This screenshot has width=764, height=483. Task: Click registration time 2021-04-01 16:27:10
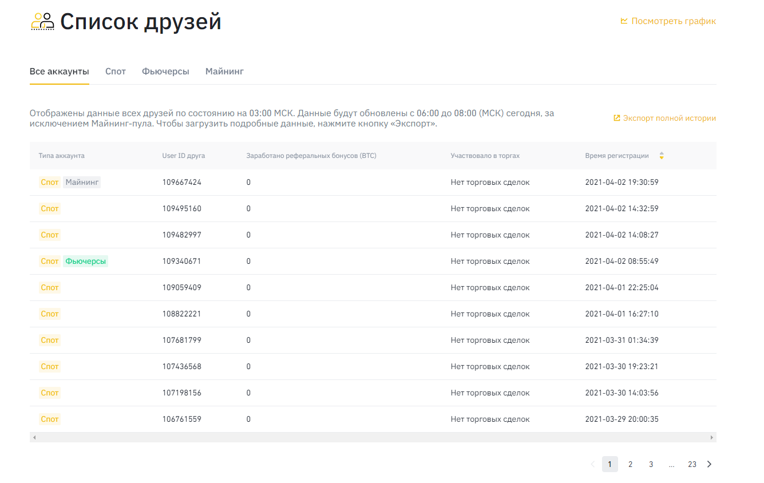pos(622,314)
